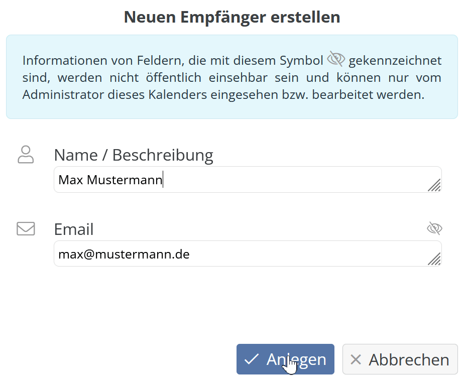Click the checkmark icon on the Anlegen button
The height and width of the screenshot is (380, 464).
pyautogui.click(x=251, y=359)
